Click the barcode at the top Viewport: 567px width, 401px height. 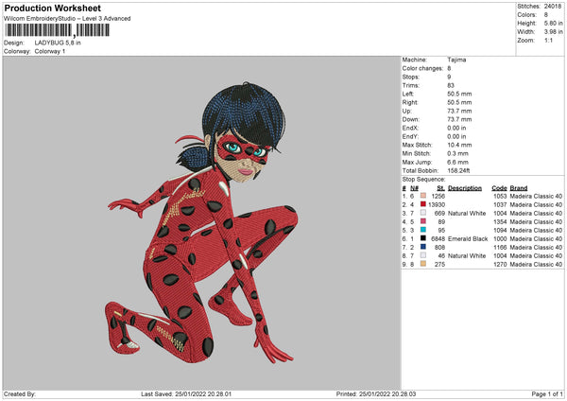[57, 30]
